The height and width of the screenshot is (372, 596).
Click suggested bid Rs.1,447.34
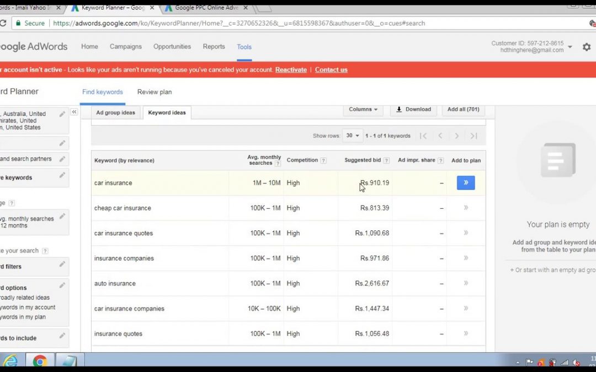(372, 308)
